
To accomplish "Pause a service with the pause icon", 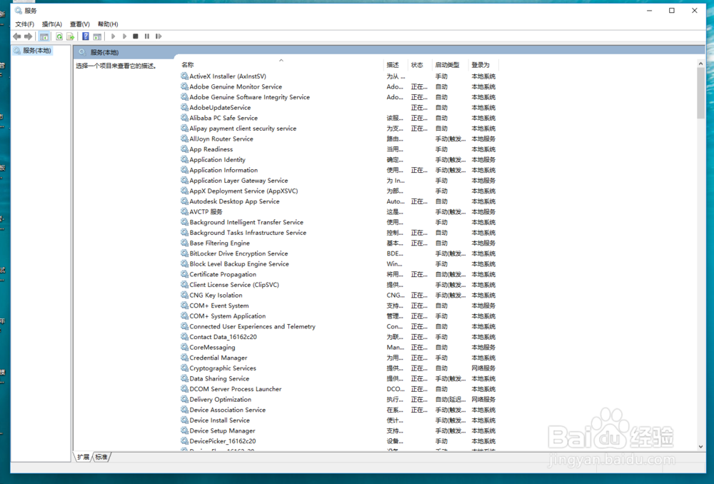I will click(146, 36).
